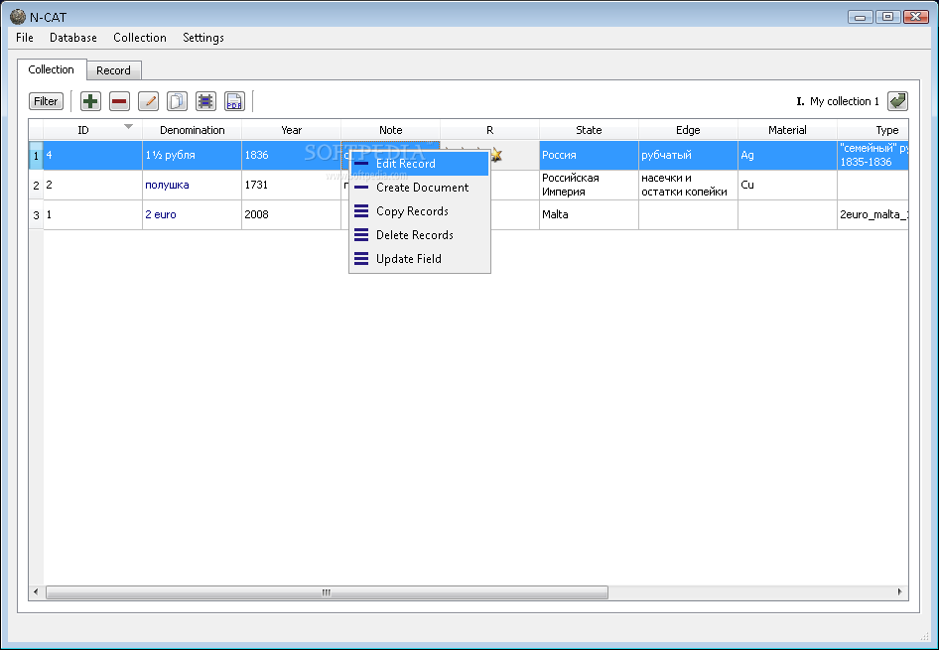
Task: Choose Update Field from context menu
Action: [x=419, y=259]
